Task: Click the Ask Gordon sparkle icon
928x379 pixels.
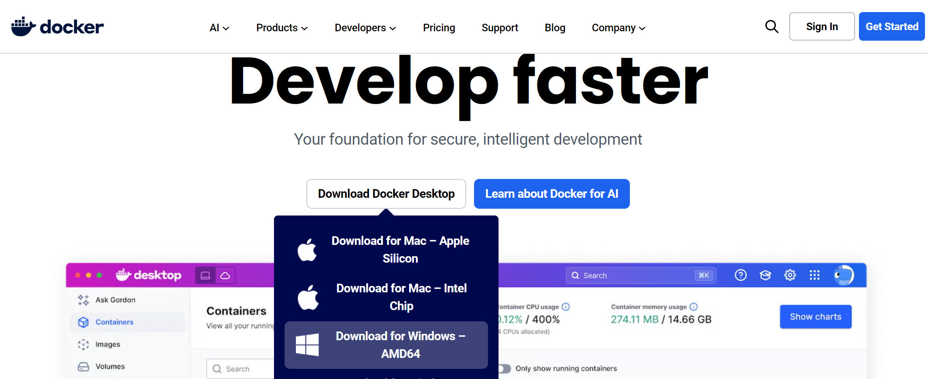Action: 83,300
